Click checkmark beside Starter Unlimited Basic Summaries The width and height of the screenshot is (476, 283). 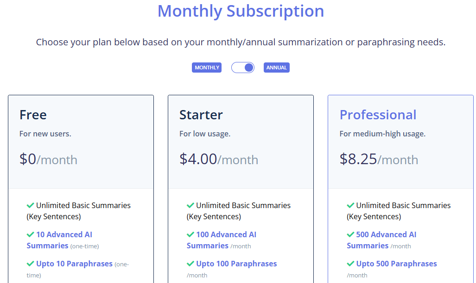pos(190,205)
